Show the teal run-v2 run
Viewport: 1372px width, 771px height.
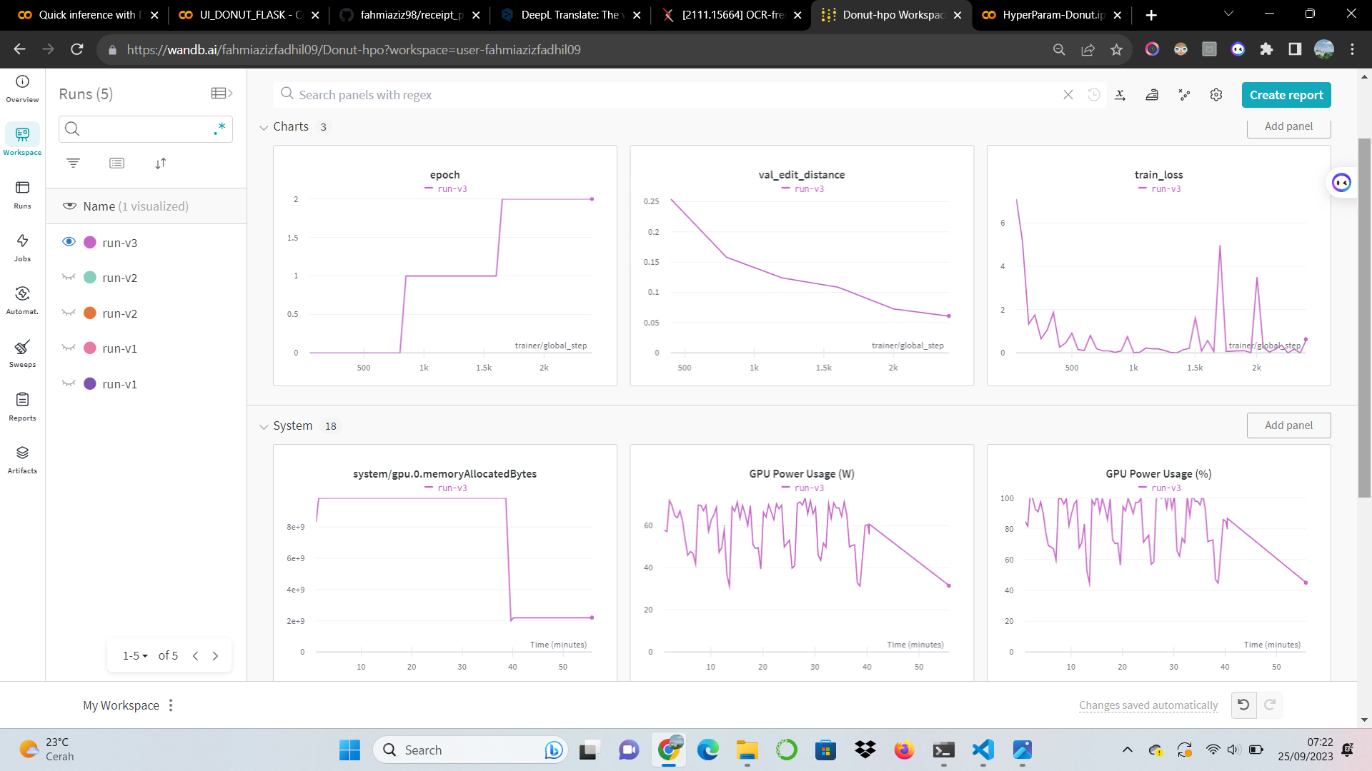point(69,277)
